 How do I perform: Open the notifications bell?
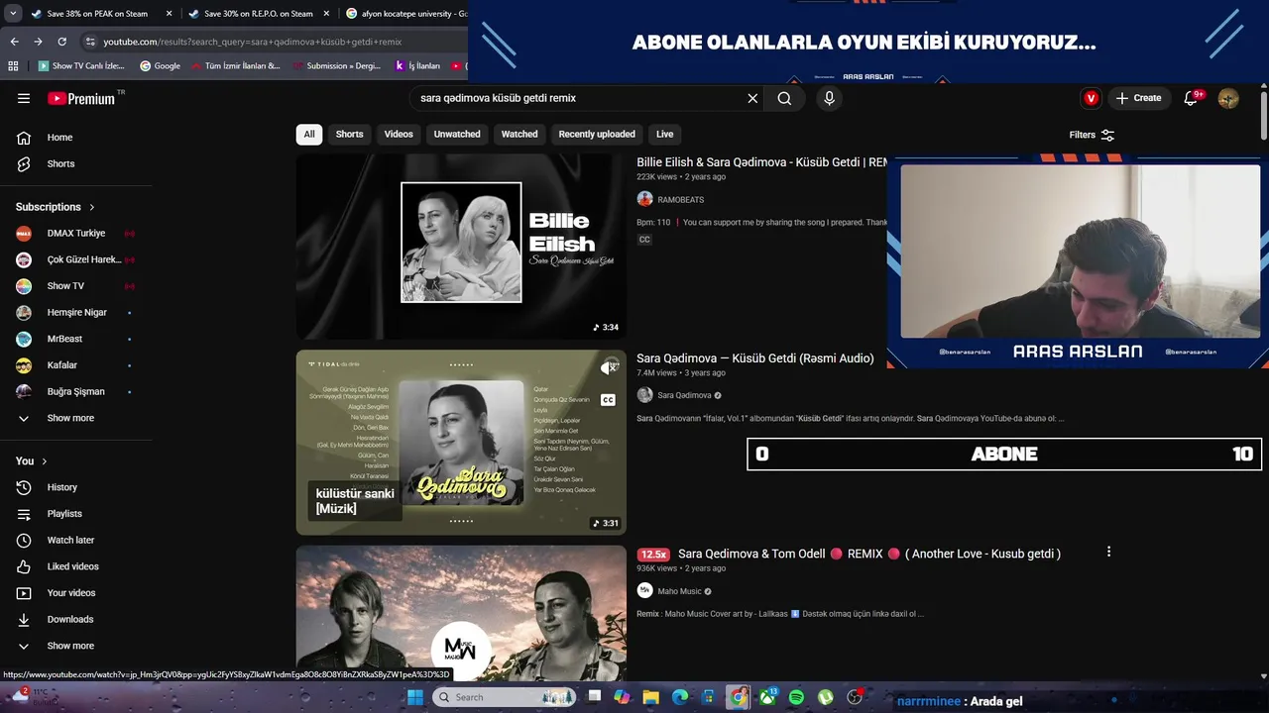pos(1192,98)
